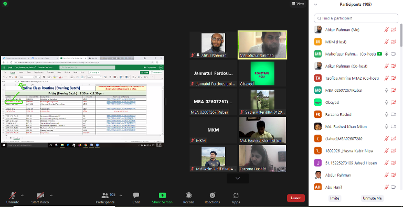
Task: Click the participants list scrollbar
Action: pyautogui.click(x=401, y=36)
